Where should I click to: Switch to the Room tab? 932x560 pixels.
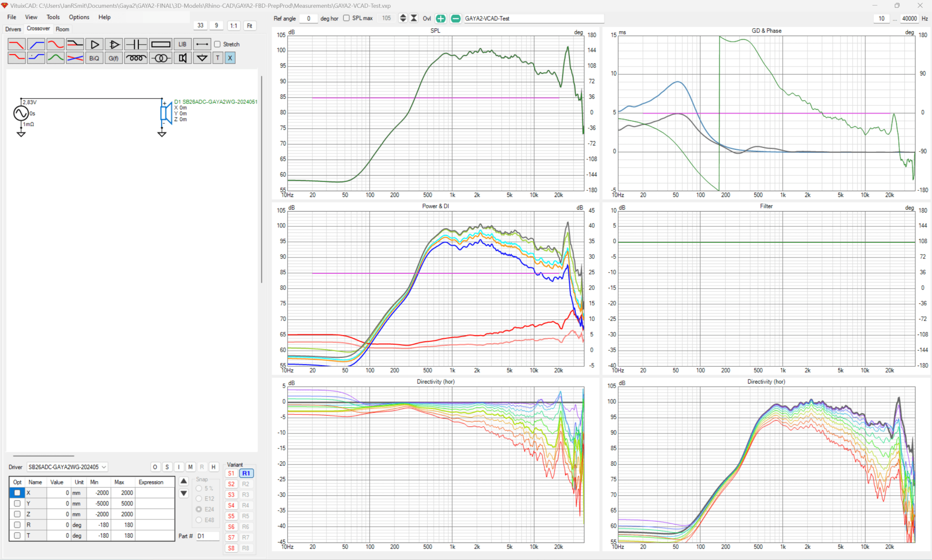[62, 29]
